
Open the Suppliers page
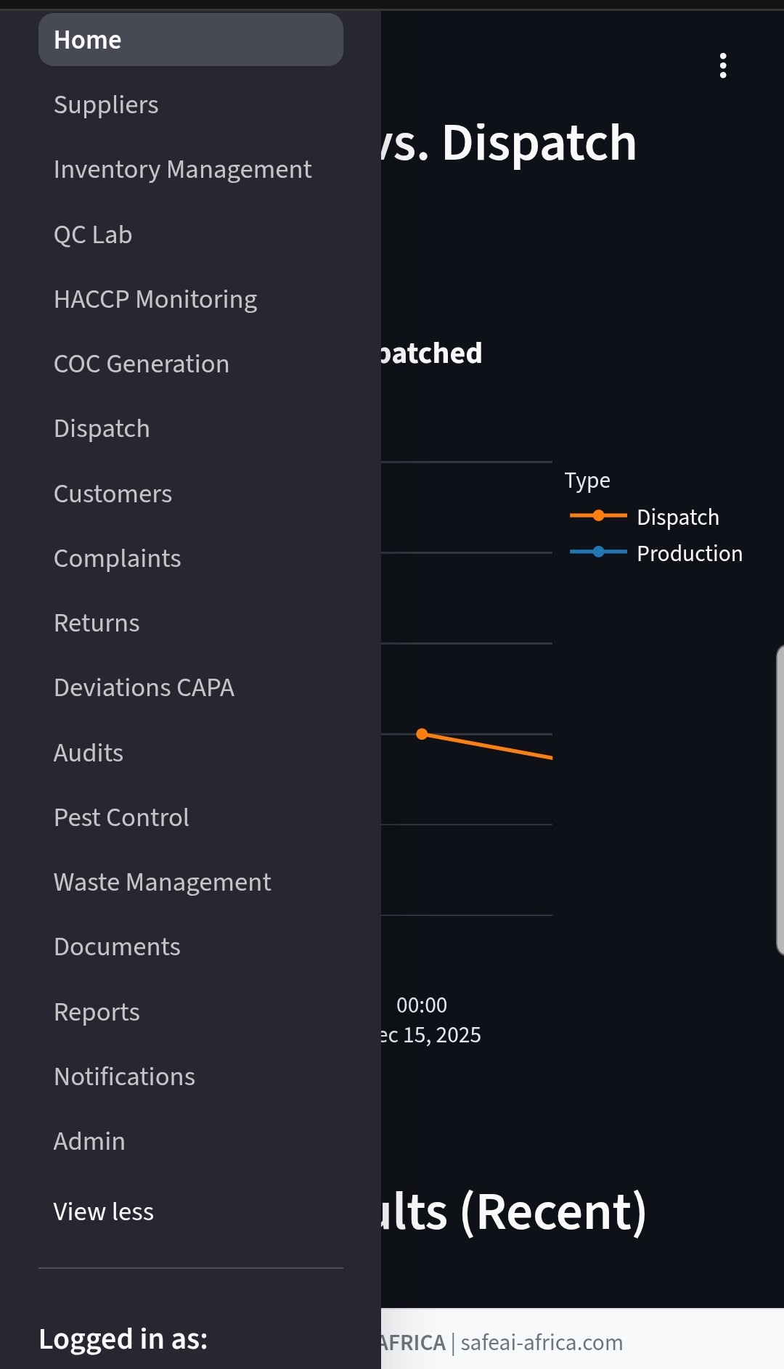[x=106, y=105]
